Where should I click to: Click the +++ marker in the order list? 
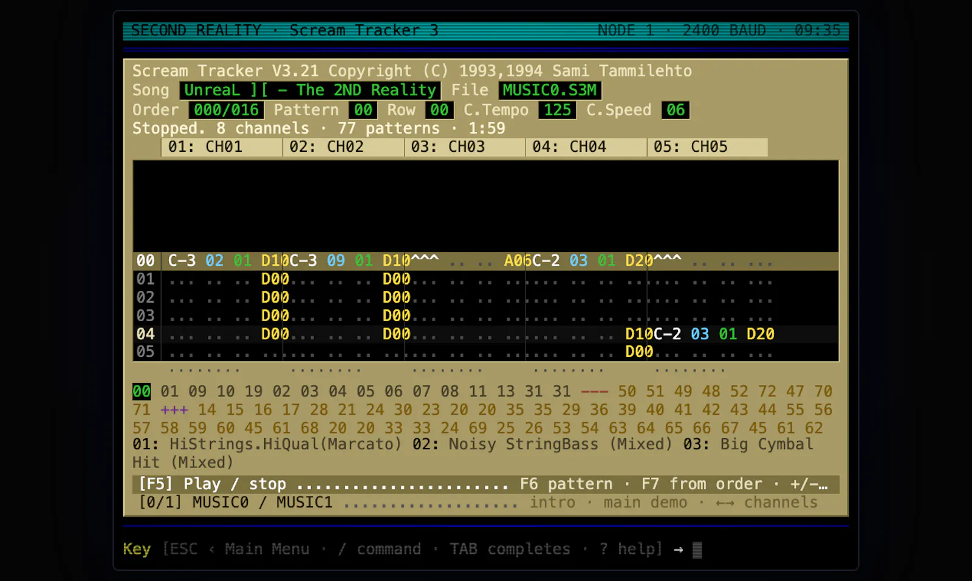click(174, 410)
